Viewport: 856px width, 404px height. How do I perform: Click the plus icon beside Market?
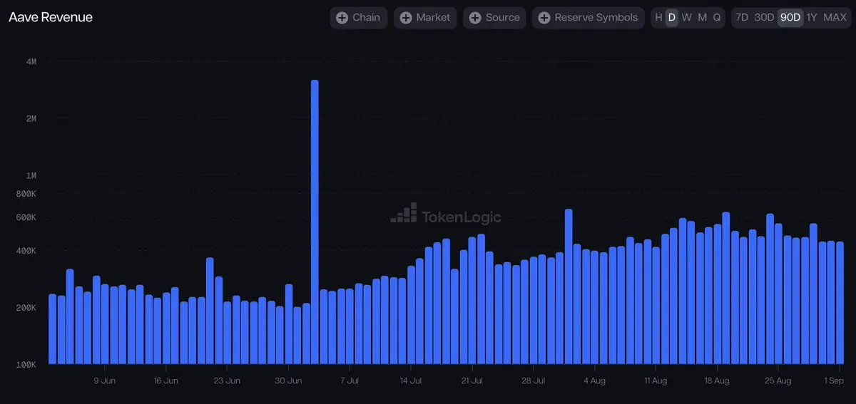[406, 18]
